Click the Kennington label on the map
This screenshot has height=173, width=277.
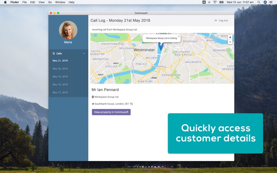pyautogui.click(x=171, y=75)
